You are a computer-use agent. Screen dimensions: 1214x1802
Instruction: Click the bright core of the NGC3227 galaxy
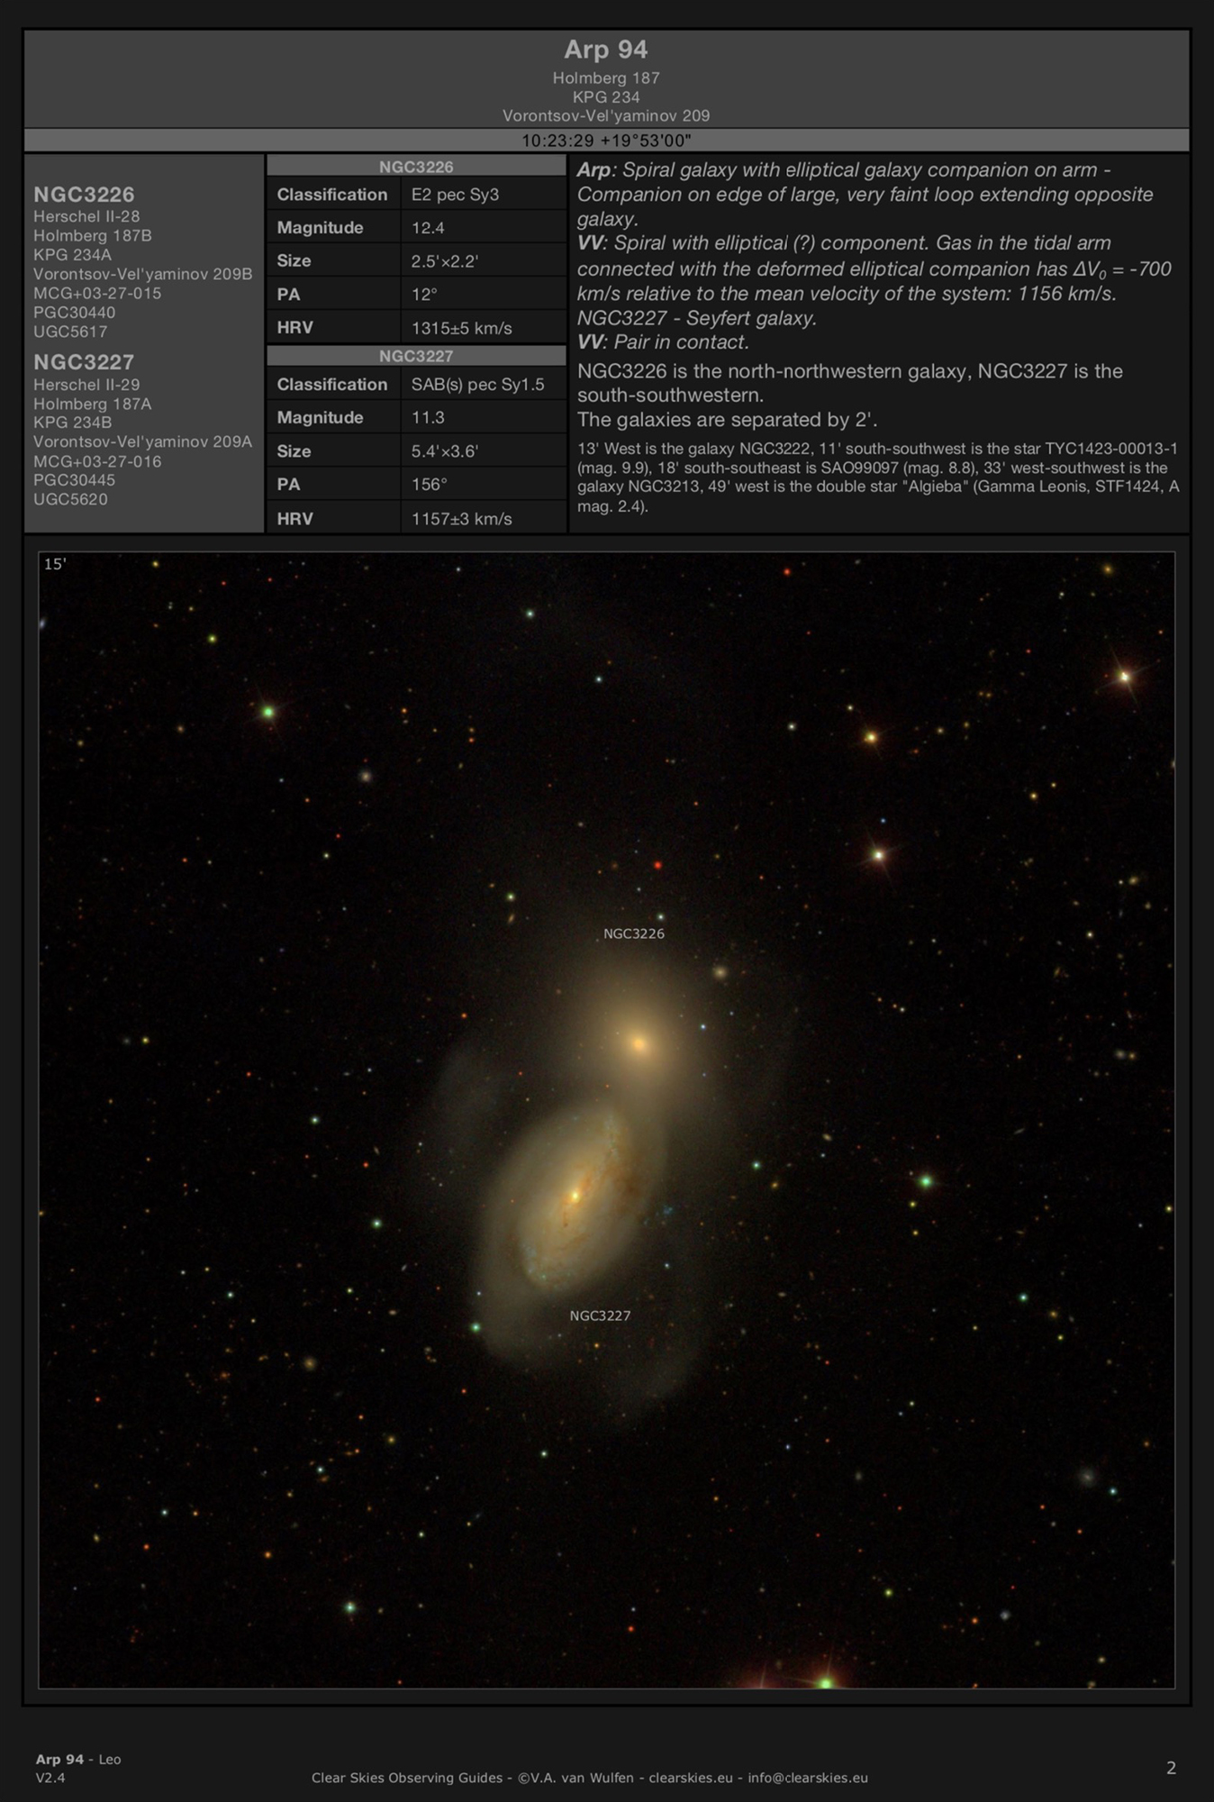tap(575, 1197)
